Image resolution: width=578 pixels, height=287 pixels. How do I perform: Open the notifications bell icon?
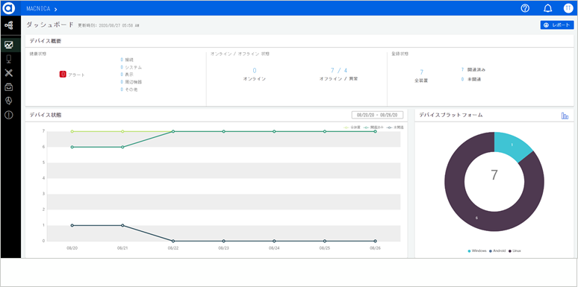pos(548,8)
